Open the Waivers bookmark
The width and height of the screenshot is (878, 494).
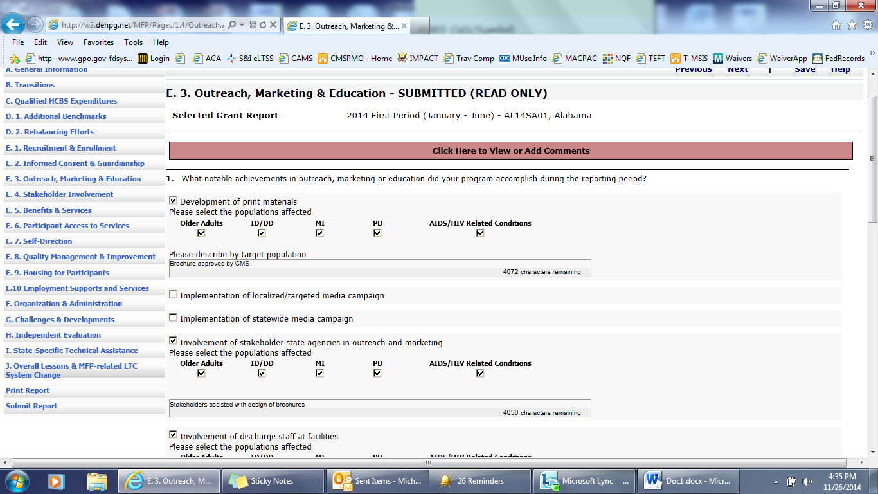733,59
